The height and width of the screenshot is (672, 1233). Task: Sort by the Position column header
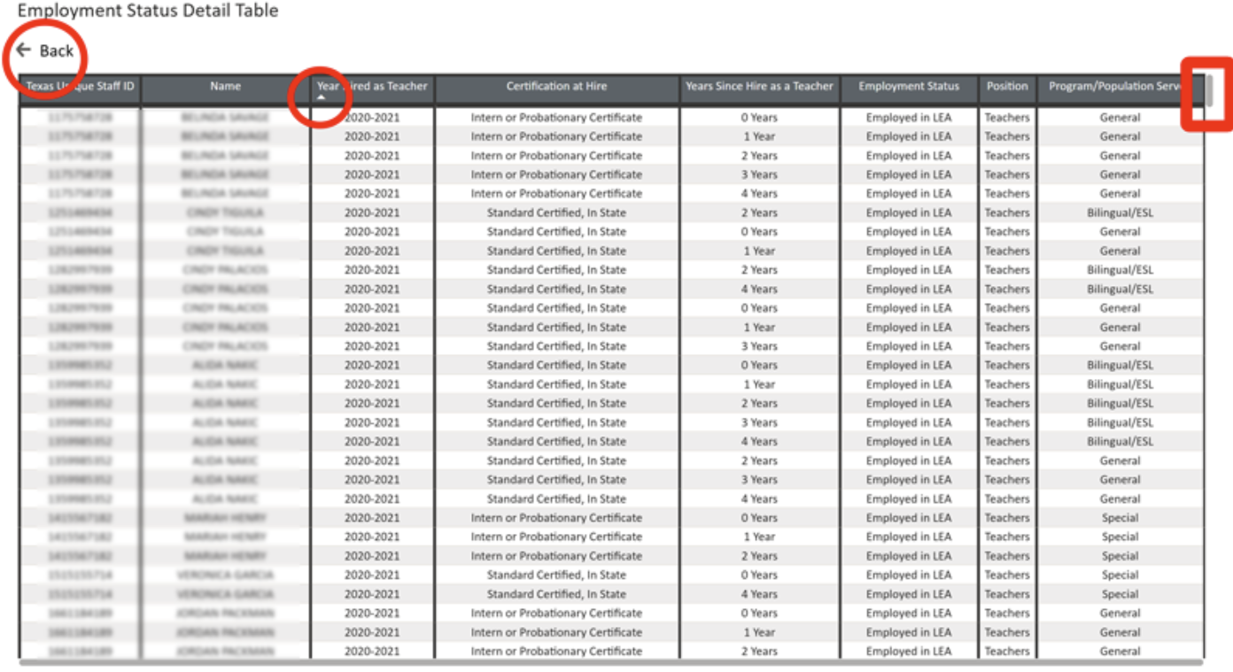pos(1007,87)
